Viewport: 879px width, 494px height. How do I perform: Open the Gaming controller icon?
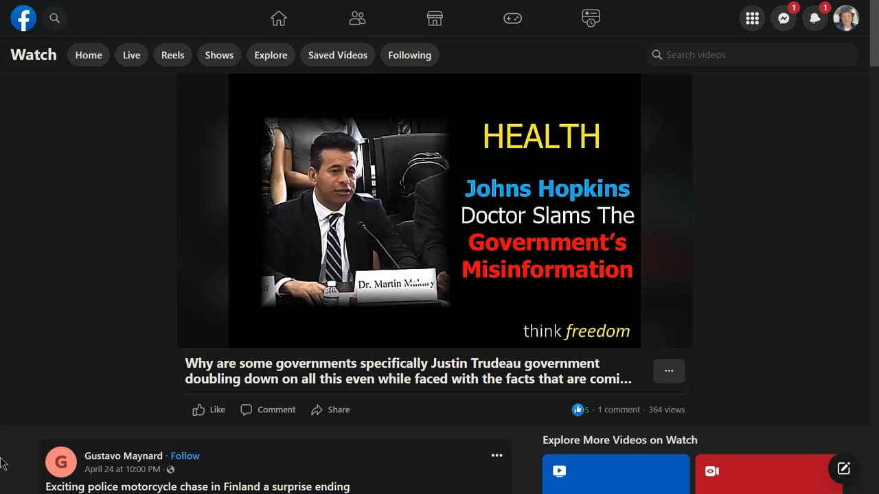point(513,19)
